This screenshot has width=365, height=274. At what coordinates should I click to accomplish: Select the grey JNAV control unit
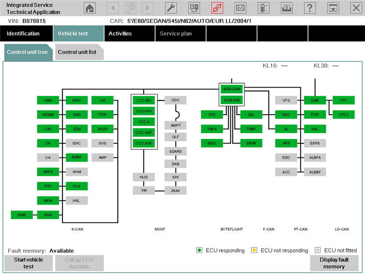[175, 190]
